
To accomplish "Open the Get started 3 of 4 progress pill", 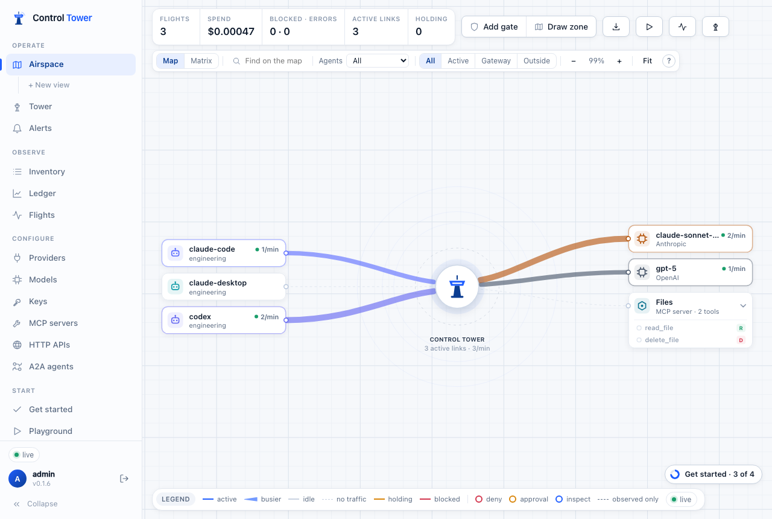I will point(713,474).
